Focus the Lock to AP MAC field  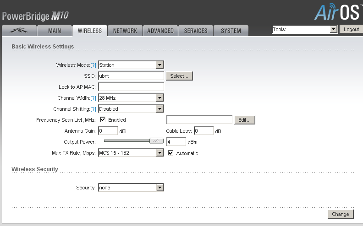(x=131, y=87)
